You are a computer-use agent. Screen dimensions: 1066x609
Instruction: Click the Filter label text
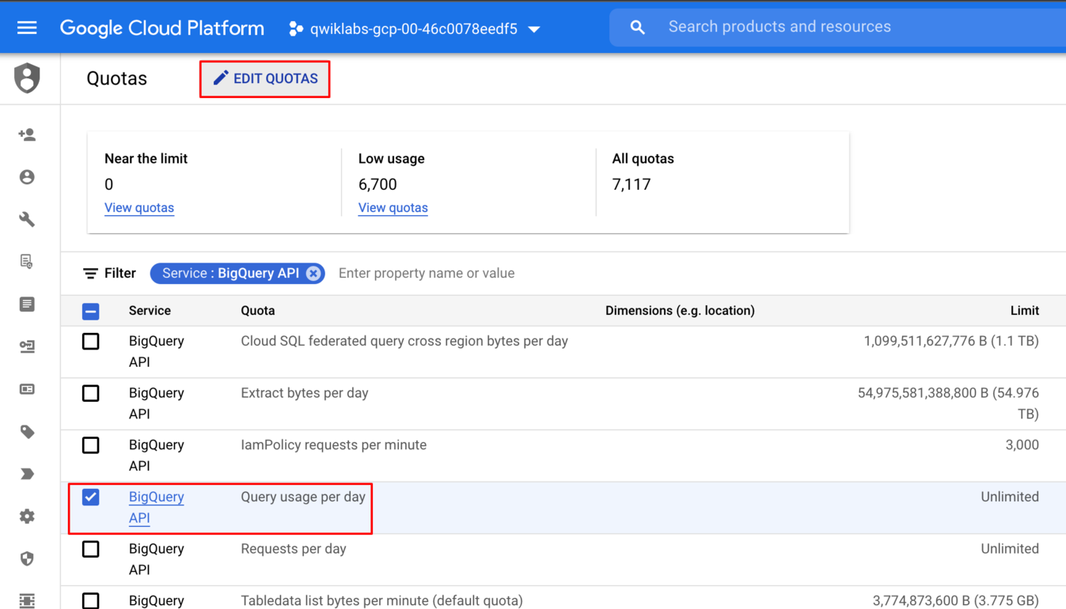(x=120, y=274)
